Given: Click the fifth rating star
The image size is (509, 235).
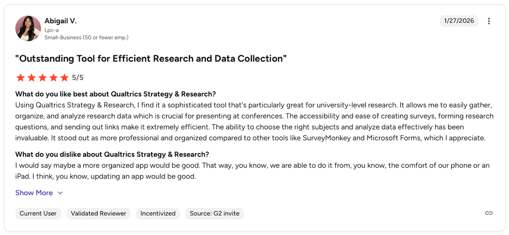Looking at the screenshot, I should 65,78.
